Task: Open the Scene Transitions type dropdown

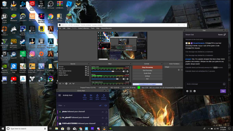Action: (174, 67)
